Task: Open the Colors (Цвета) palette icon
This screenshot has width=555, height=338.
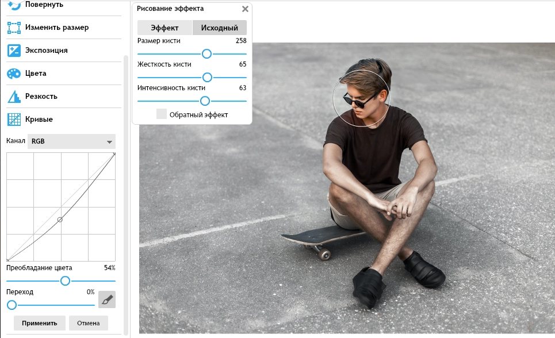Action: [14, 73]
